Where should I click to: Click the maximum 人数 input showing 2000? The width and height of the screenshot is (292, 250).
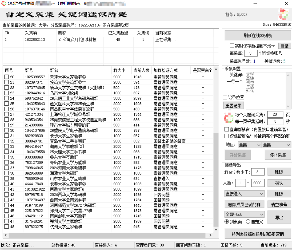point(258,183)
